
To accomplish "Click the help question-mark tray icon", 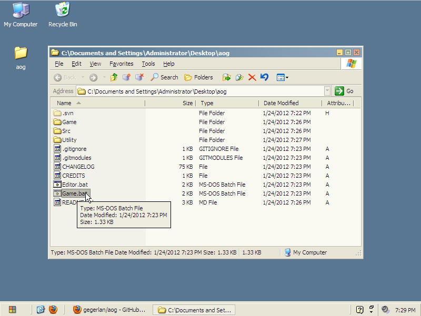I will click(359, 310).
